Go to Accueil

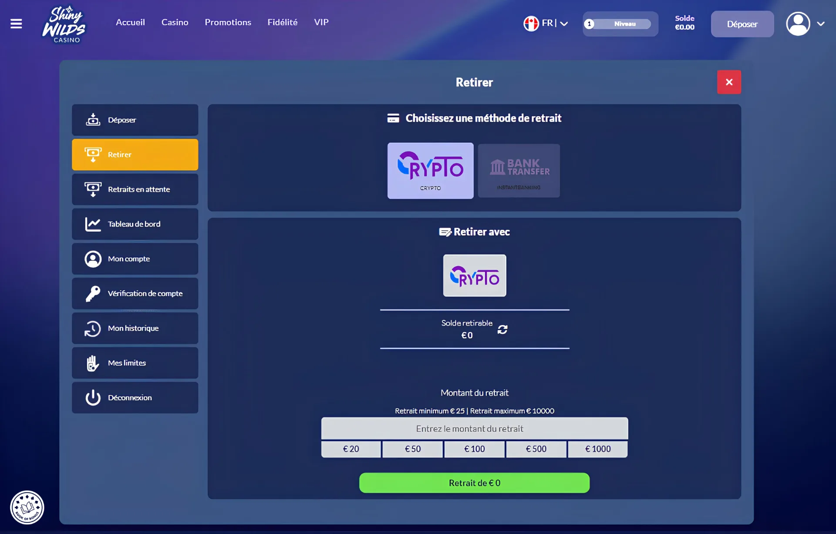(130, 22)
